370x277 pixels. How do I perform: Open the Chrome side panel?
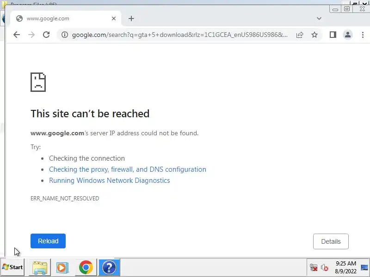[x=333, y=35]
